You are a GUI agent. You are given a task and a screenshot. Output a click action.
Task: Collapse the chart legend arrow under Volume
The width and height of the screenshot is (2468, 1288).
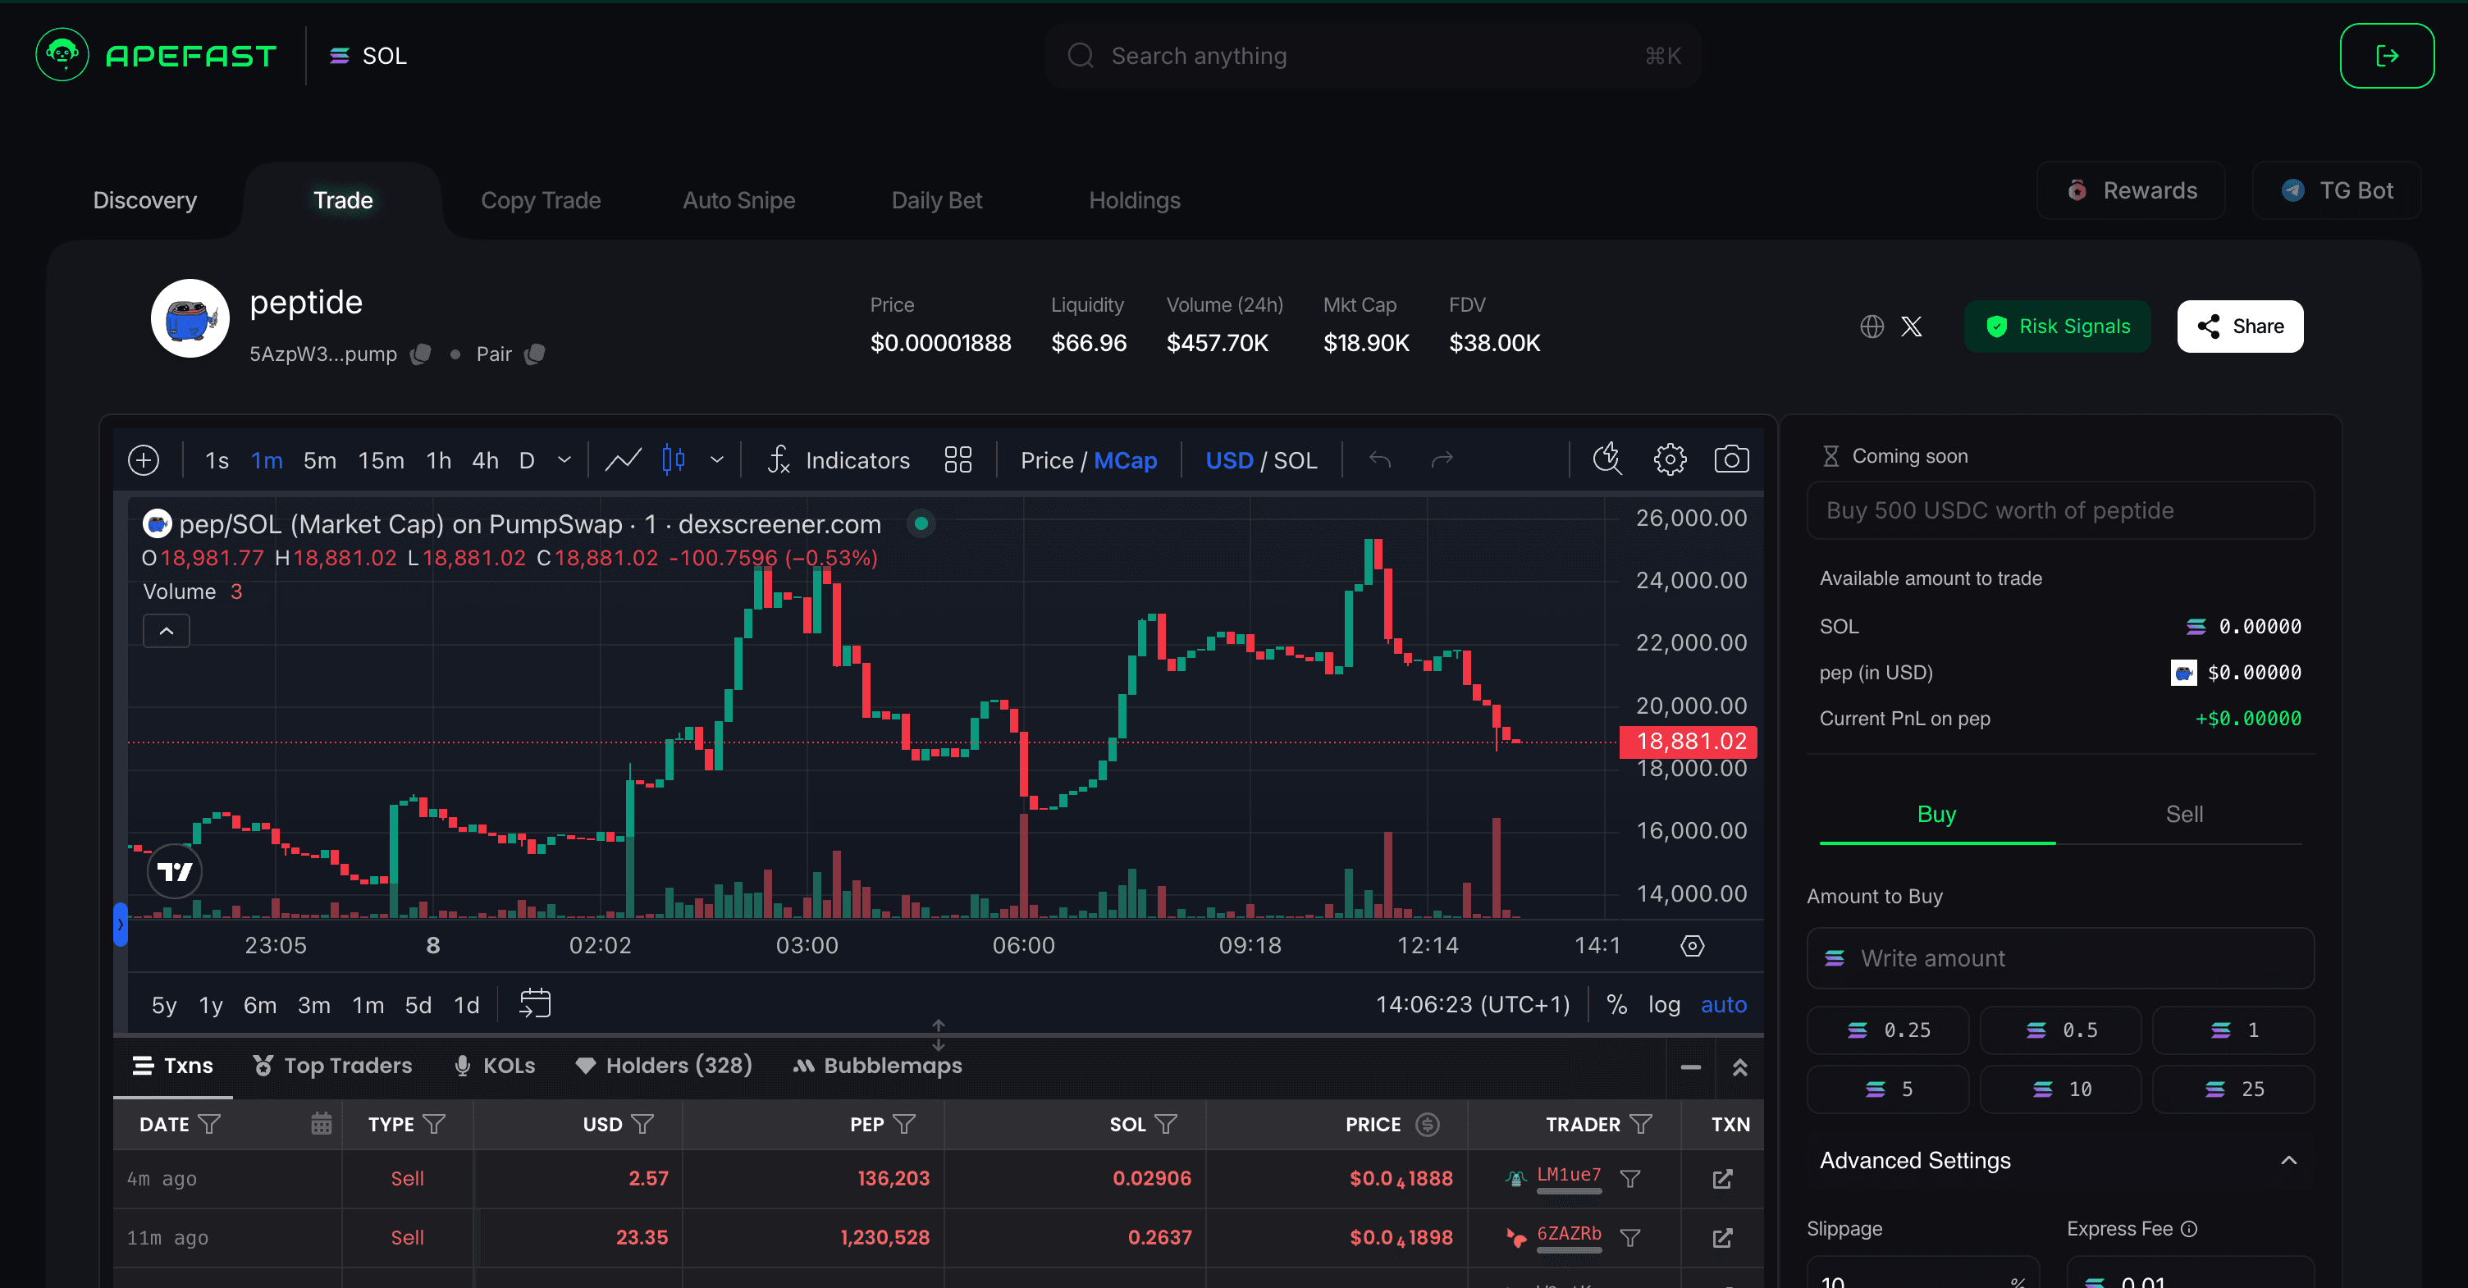167,631
